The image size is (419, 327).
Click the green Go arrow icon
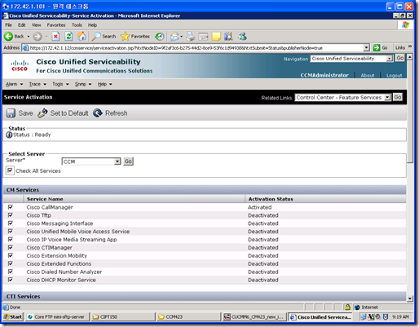coord(377,48)
